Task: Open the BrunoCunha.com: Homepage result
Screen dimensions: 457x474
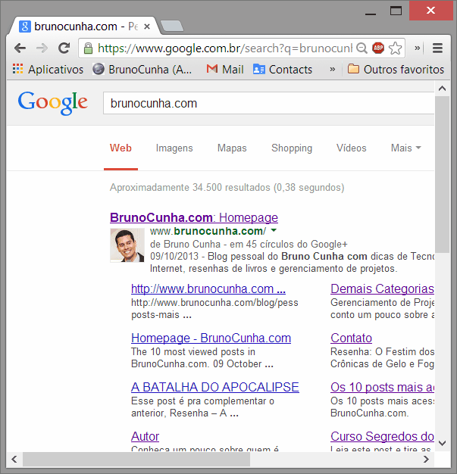Action: click(x=194, y=217)
